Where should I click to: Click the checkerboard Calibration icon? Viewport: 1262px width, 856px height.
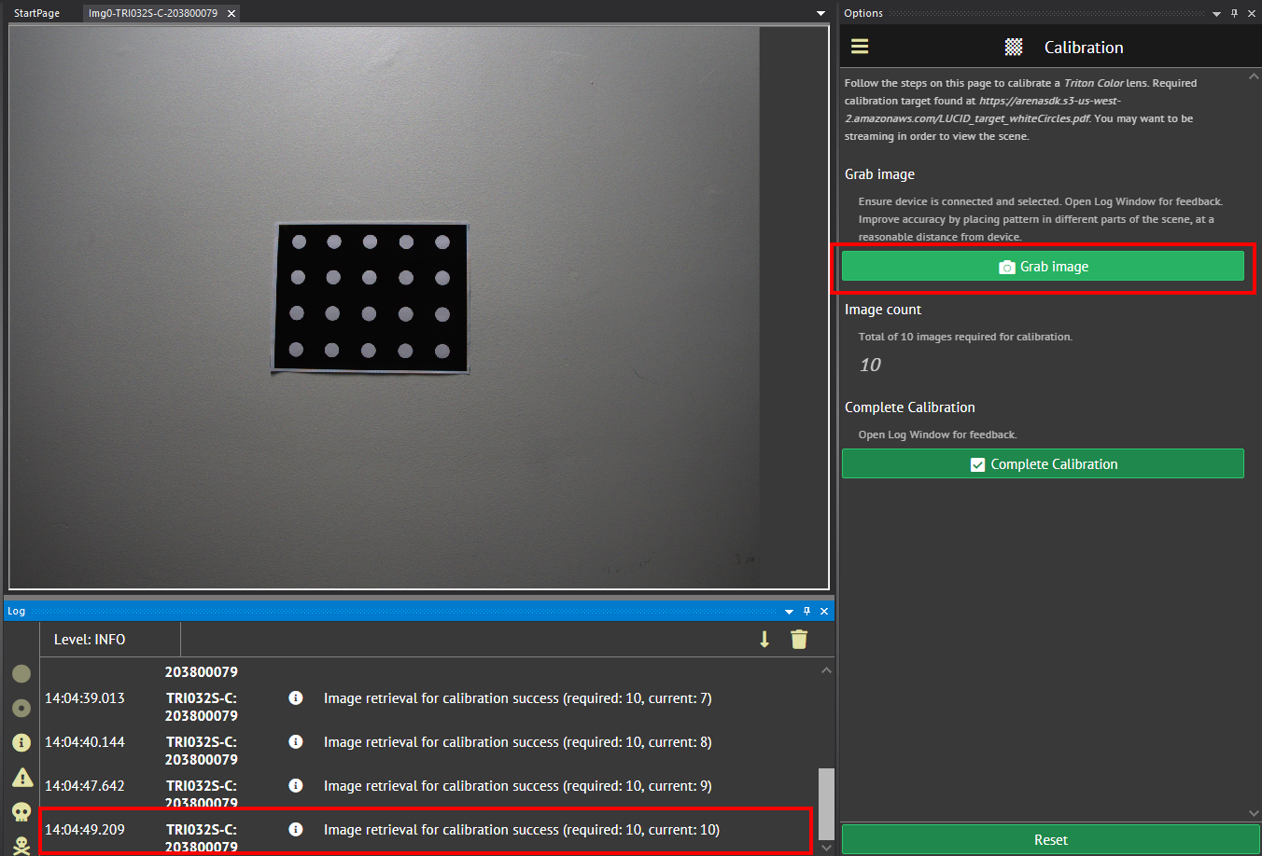click(x=1012, y=46)
